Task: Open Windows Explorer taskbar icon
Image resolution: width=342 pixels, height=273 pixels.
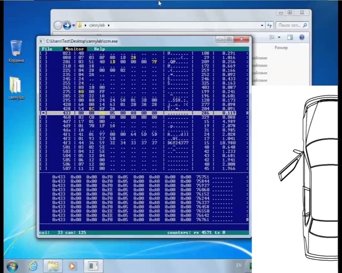Action: coord(53,266)
